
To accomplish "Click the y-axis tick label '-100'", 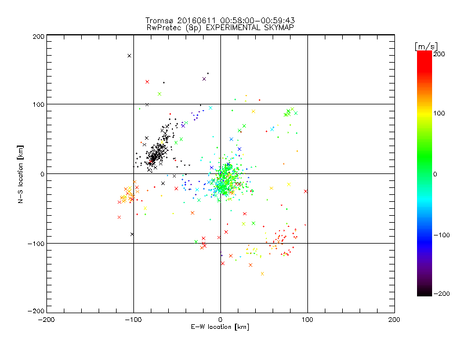I will point(36,244).
